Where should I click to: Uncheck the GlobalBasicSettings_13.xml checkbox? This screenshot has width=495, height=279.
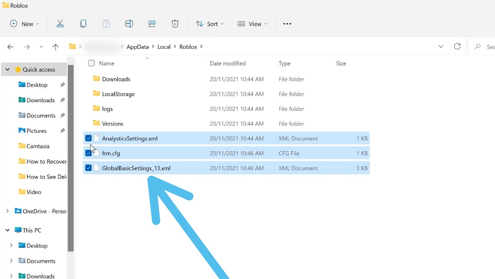pyautogui.click(x=88, y=168)
